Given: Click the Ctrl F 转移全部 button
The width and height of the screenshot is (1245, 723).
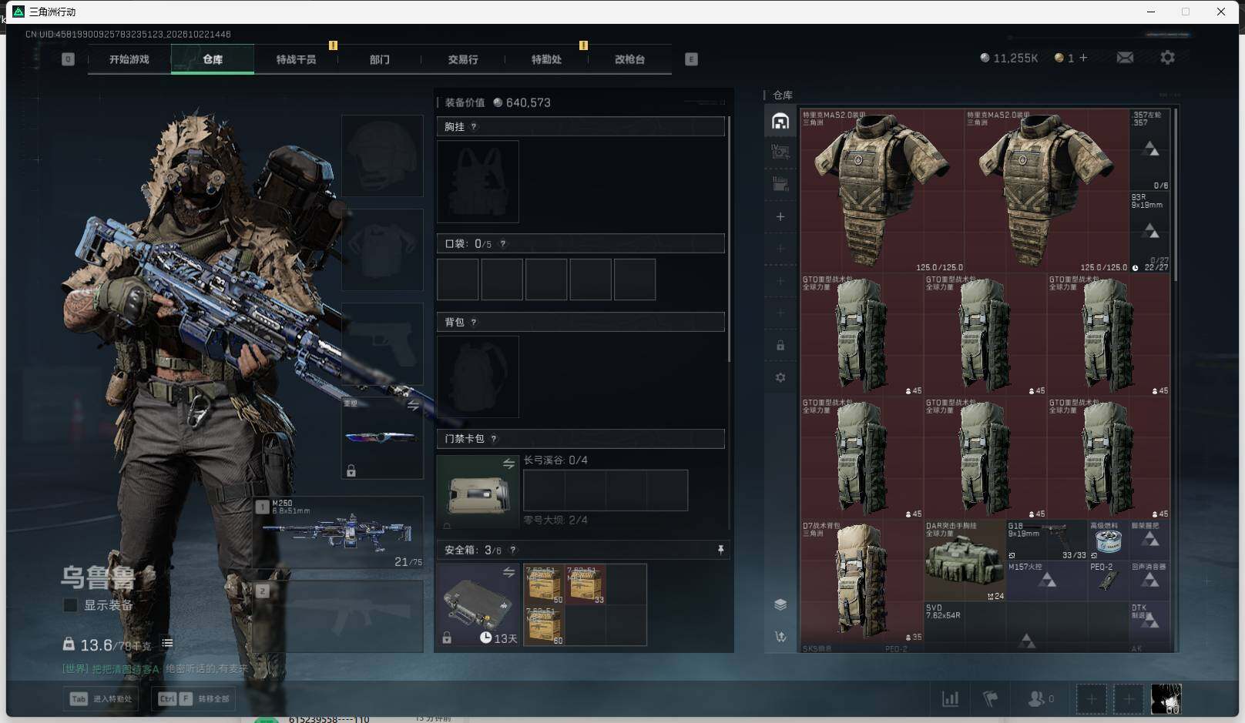Looking at the screenshot, I should point(194,699).
